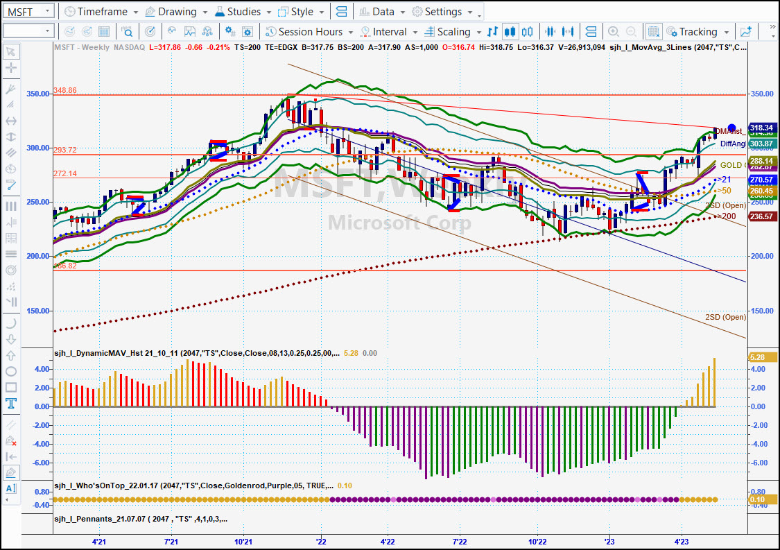780x550 pixels.
Task: Toggle the grid selection mode button
Action: pos(653,32)
